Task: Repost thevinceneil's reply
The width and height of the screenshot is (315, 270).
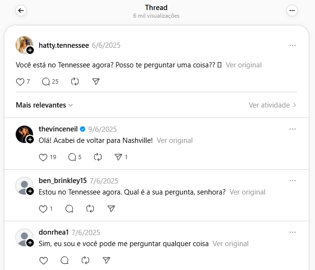Action: [x=98, y=157]
